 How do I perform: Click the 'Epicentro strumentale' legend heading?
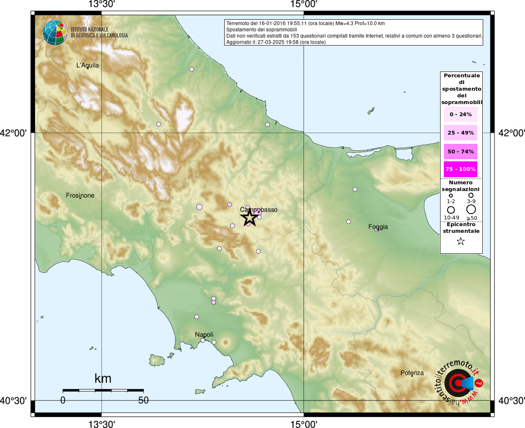click(461, 228)
